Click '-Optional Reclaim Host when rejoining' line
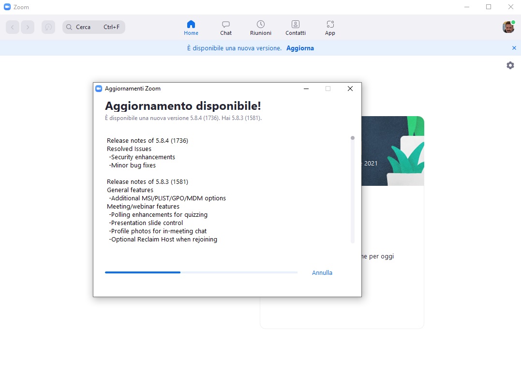Viewport: 521px width, 391px height. coord(163,240)
